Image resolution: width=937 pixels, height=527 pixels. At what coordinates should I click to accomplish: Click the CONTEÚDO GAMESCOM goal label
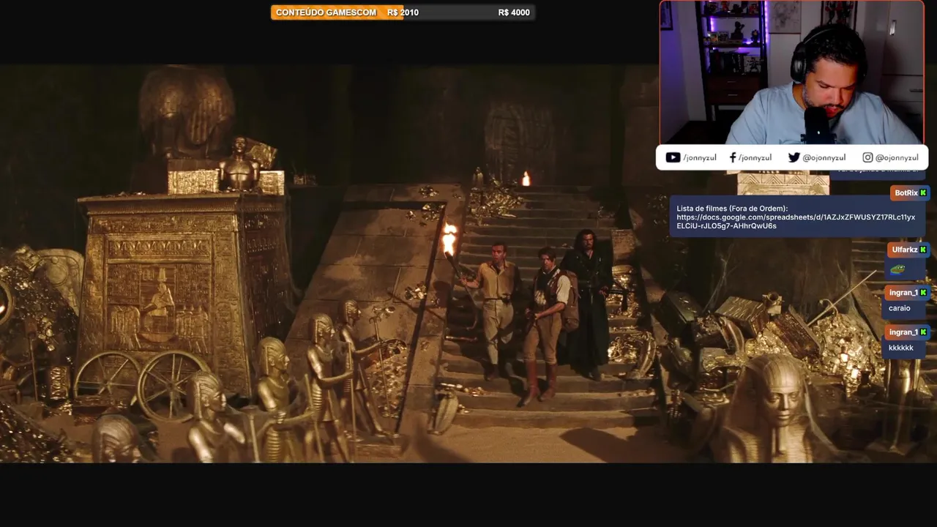pos(326,12)
